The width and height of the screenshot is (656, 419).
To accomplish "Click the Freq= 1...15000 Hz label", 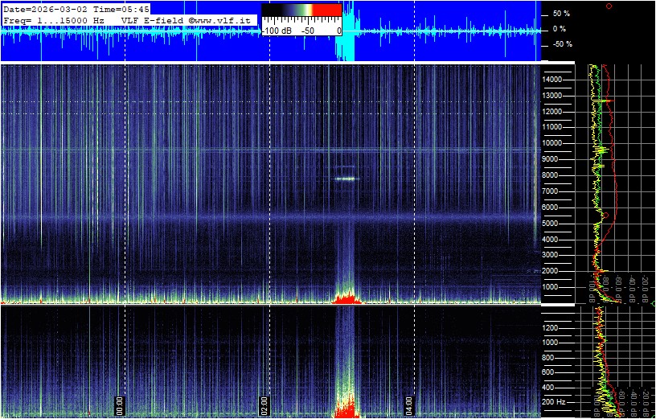I will (53, 18).
